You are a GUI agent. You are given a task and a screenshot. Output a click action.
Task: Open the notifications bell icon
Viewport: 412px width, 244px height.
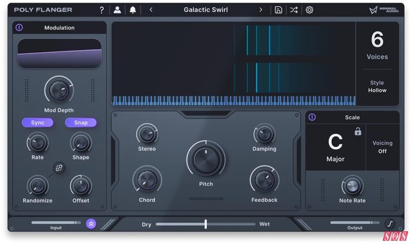(133, 10)
